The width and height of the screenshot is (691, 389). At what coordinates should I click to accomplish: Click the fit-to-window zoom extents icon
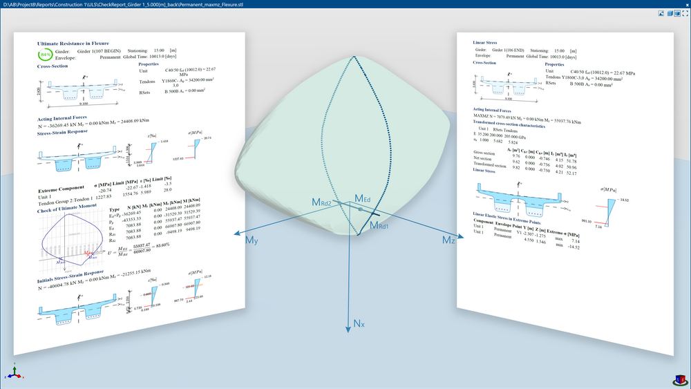click(x=685, y=13)
